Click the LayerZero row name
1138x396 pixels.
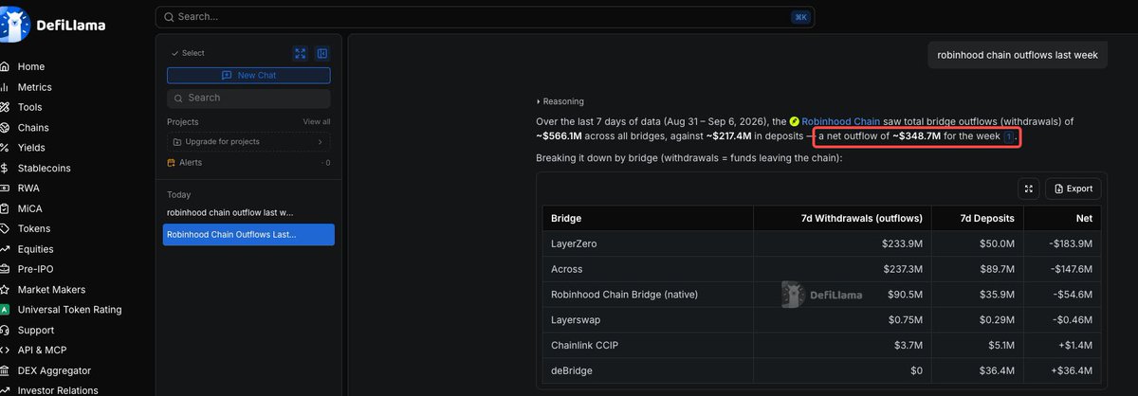click(x=574, y=244)
